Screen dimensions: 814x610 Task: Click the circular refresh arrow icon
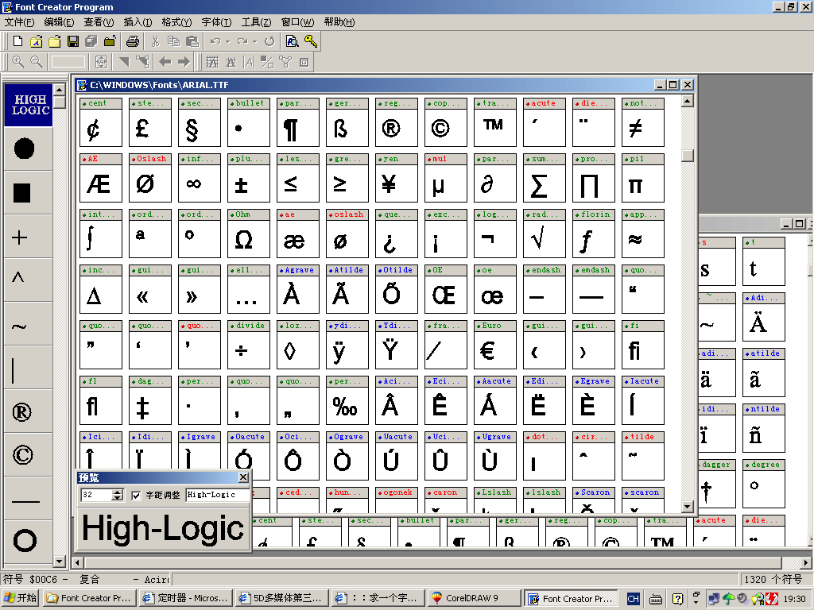pyautogui.click(x=269, y=41)
